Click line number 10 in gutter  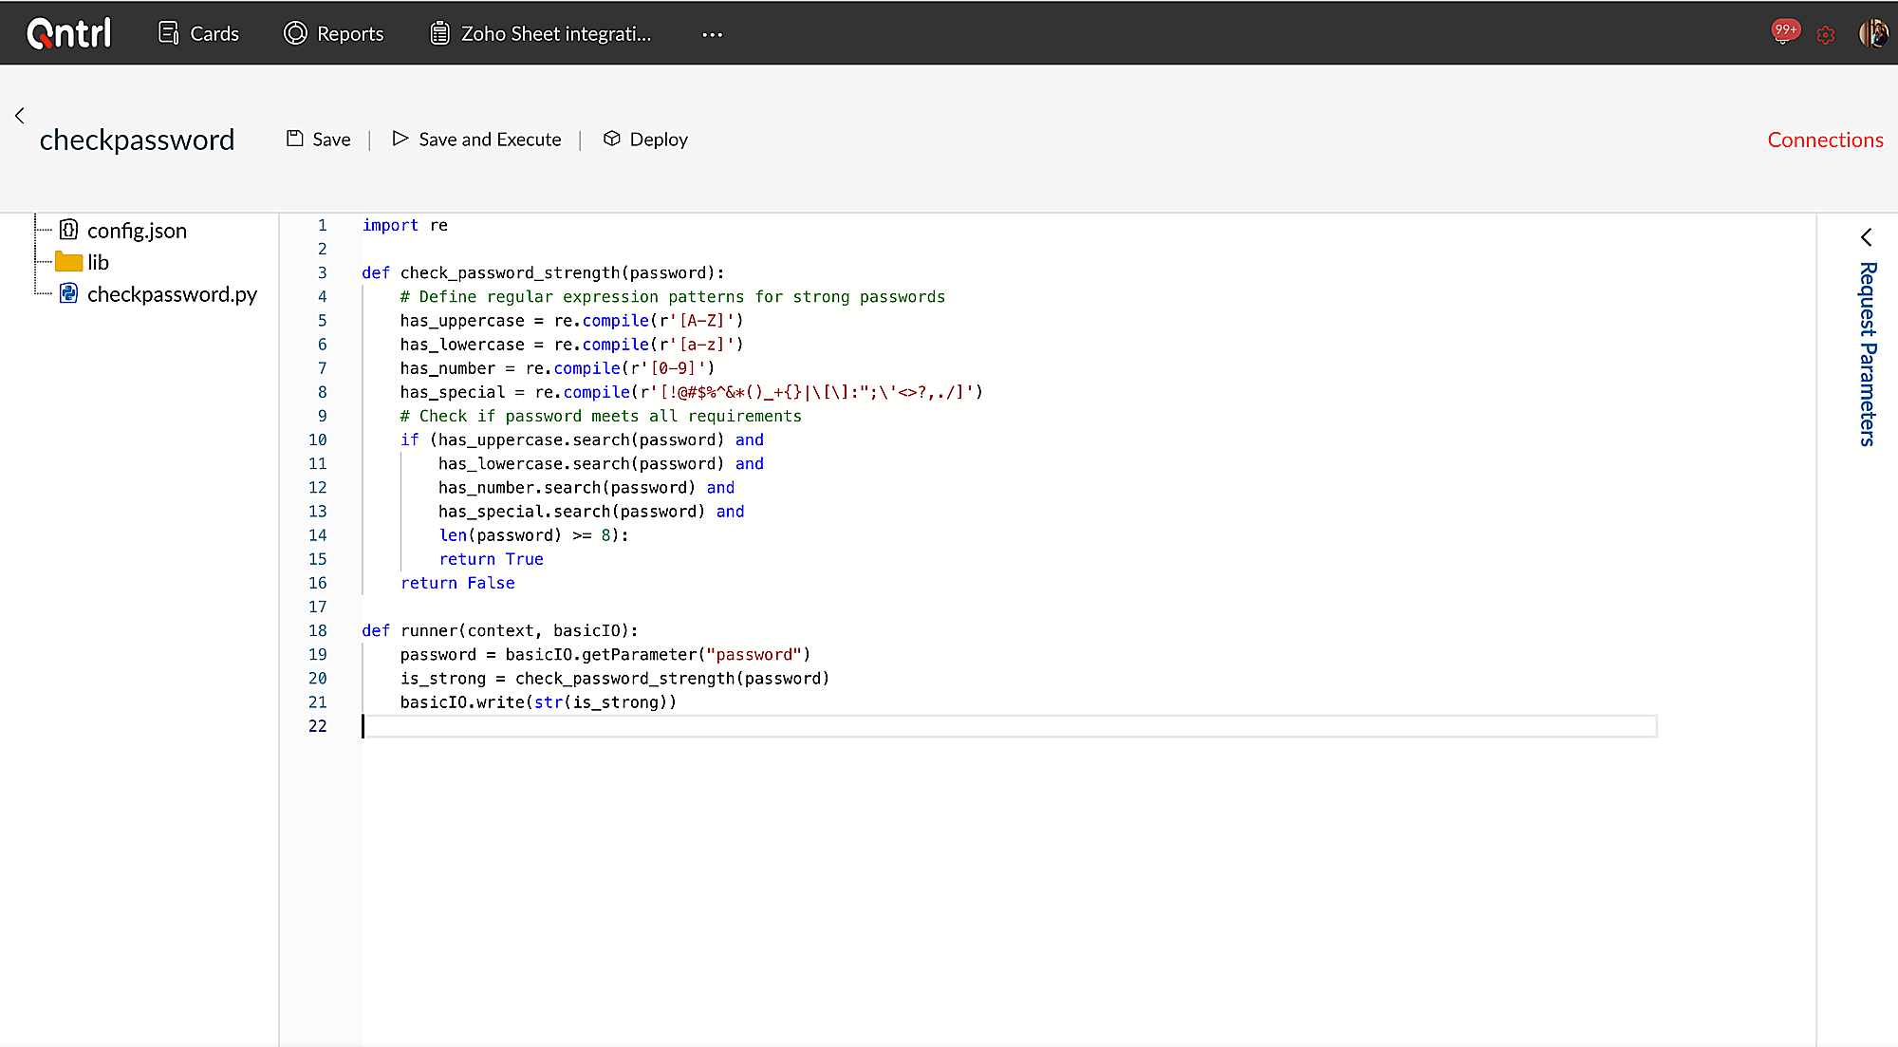click(317, 439)
